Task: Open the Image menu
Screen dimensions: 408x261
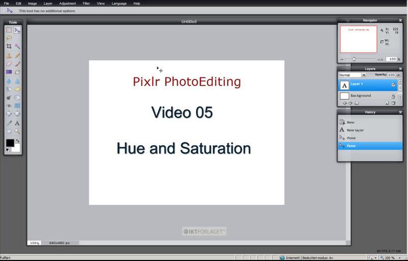Action: pyautogui.click(x=32, y=4)
